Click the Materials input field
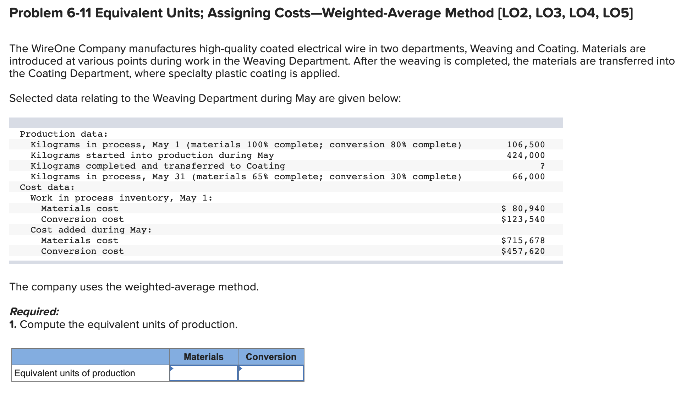This screenshot has width=692, height=404. click(x=204, y=373)
